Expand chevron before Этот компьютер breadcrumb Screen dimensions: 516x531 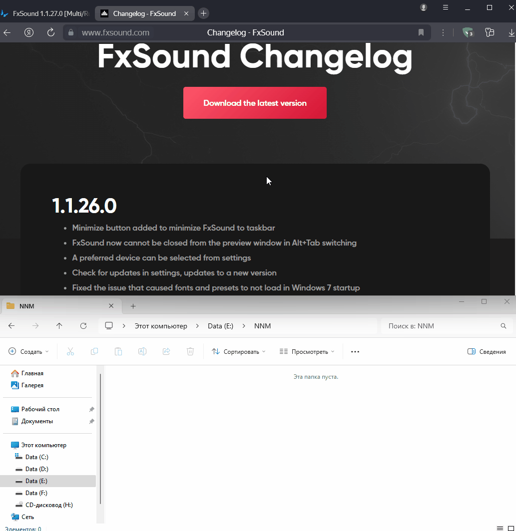click(124, 326)
